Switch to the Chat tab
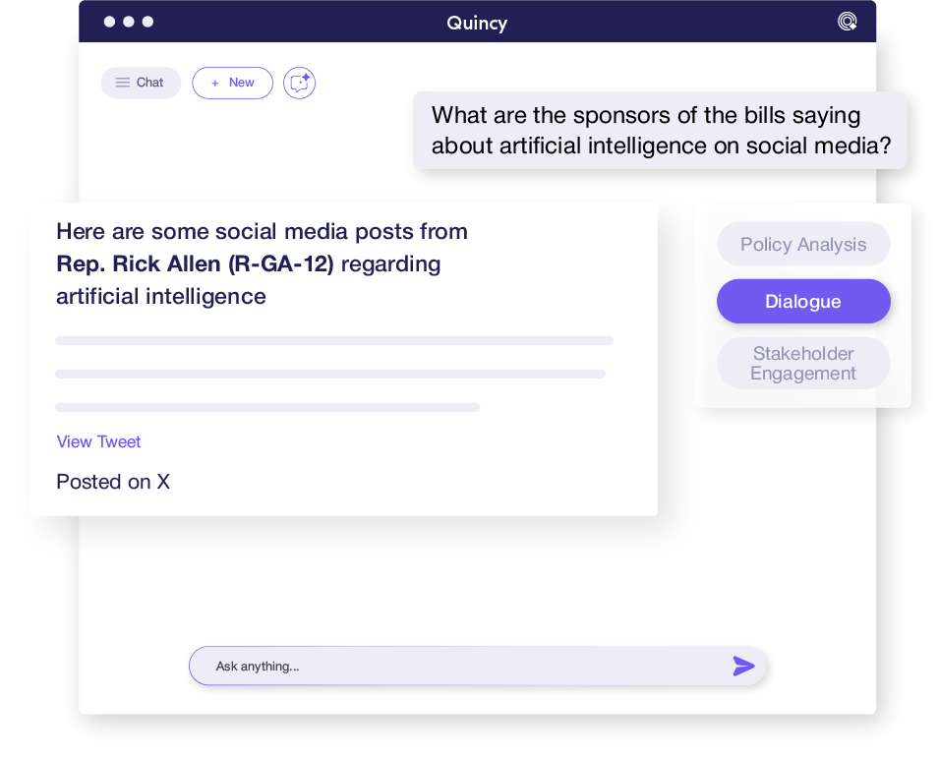Viewport: 939px width, 757px height. coord(141,83)
